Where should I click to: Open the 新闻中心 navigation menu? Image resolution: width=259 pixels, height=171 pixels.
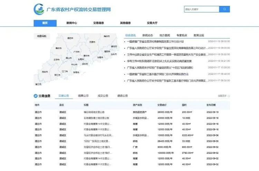click(72, 23)
